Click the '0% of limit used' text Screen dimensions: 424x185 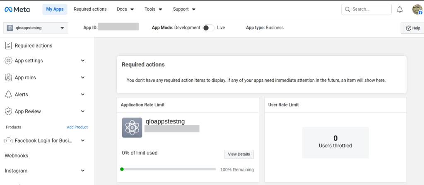tap(140, 153)
